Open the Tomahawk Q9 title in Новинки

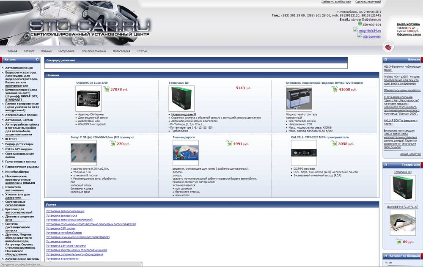point(179,83)
